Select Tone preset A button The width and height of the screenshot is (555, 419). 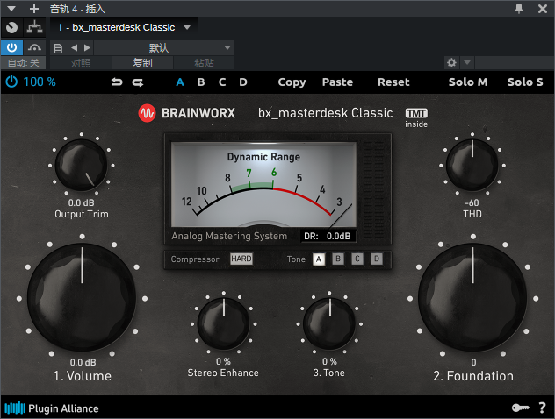coord(319,259)
